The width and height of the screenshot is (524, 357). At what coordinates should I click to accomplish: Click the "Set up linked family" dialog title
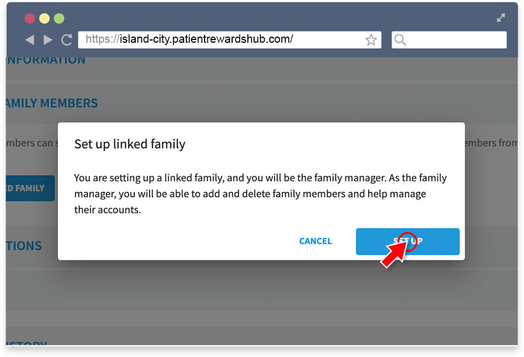pos(130,144)
